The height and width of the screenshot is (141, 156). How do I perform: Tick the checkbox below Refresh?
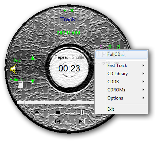point(20,85)
